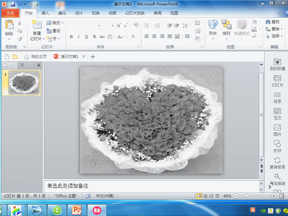Toggle Underline formatting
The width and height of the screenshot is (288, 216).
(86, 37)
